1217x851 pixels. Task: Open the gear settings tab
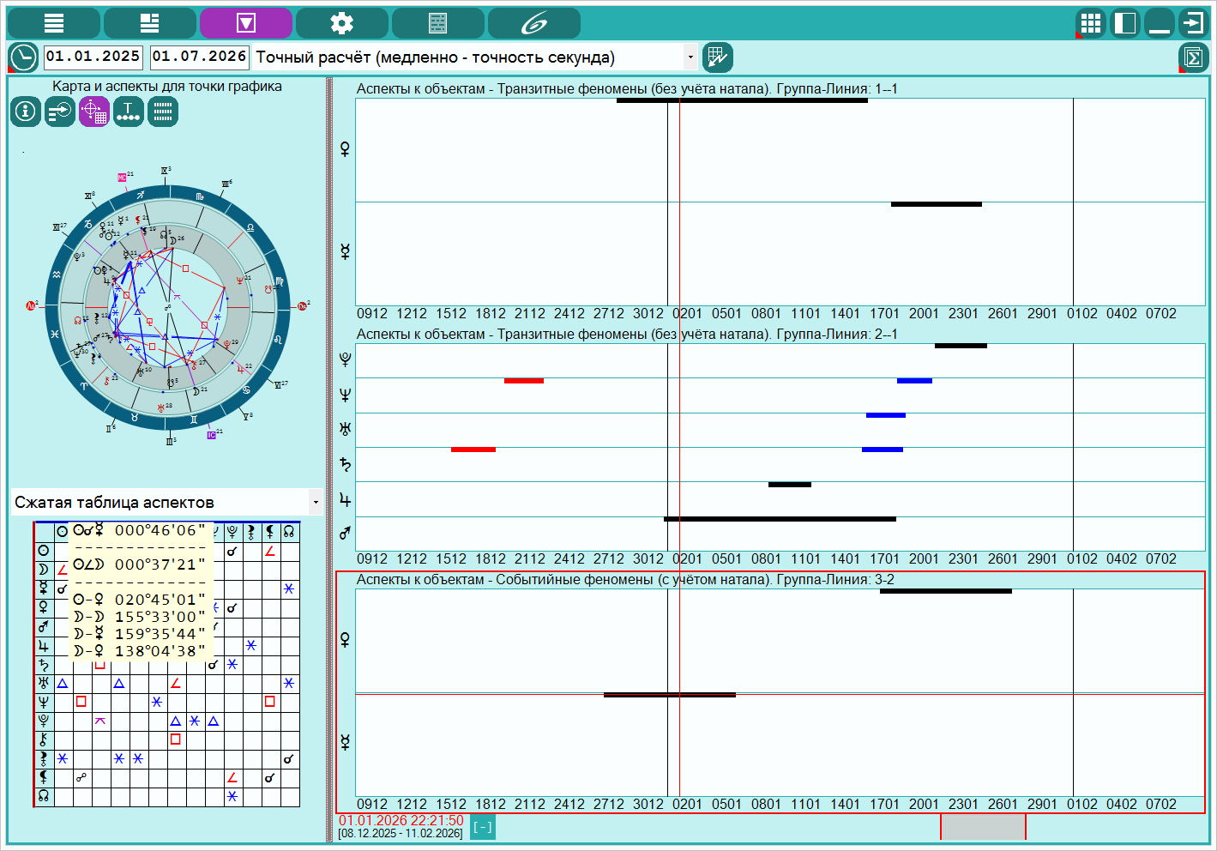pyautogui.click(x=342, y=23)
